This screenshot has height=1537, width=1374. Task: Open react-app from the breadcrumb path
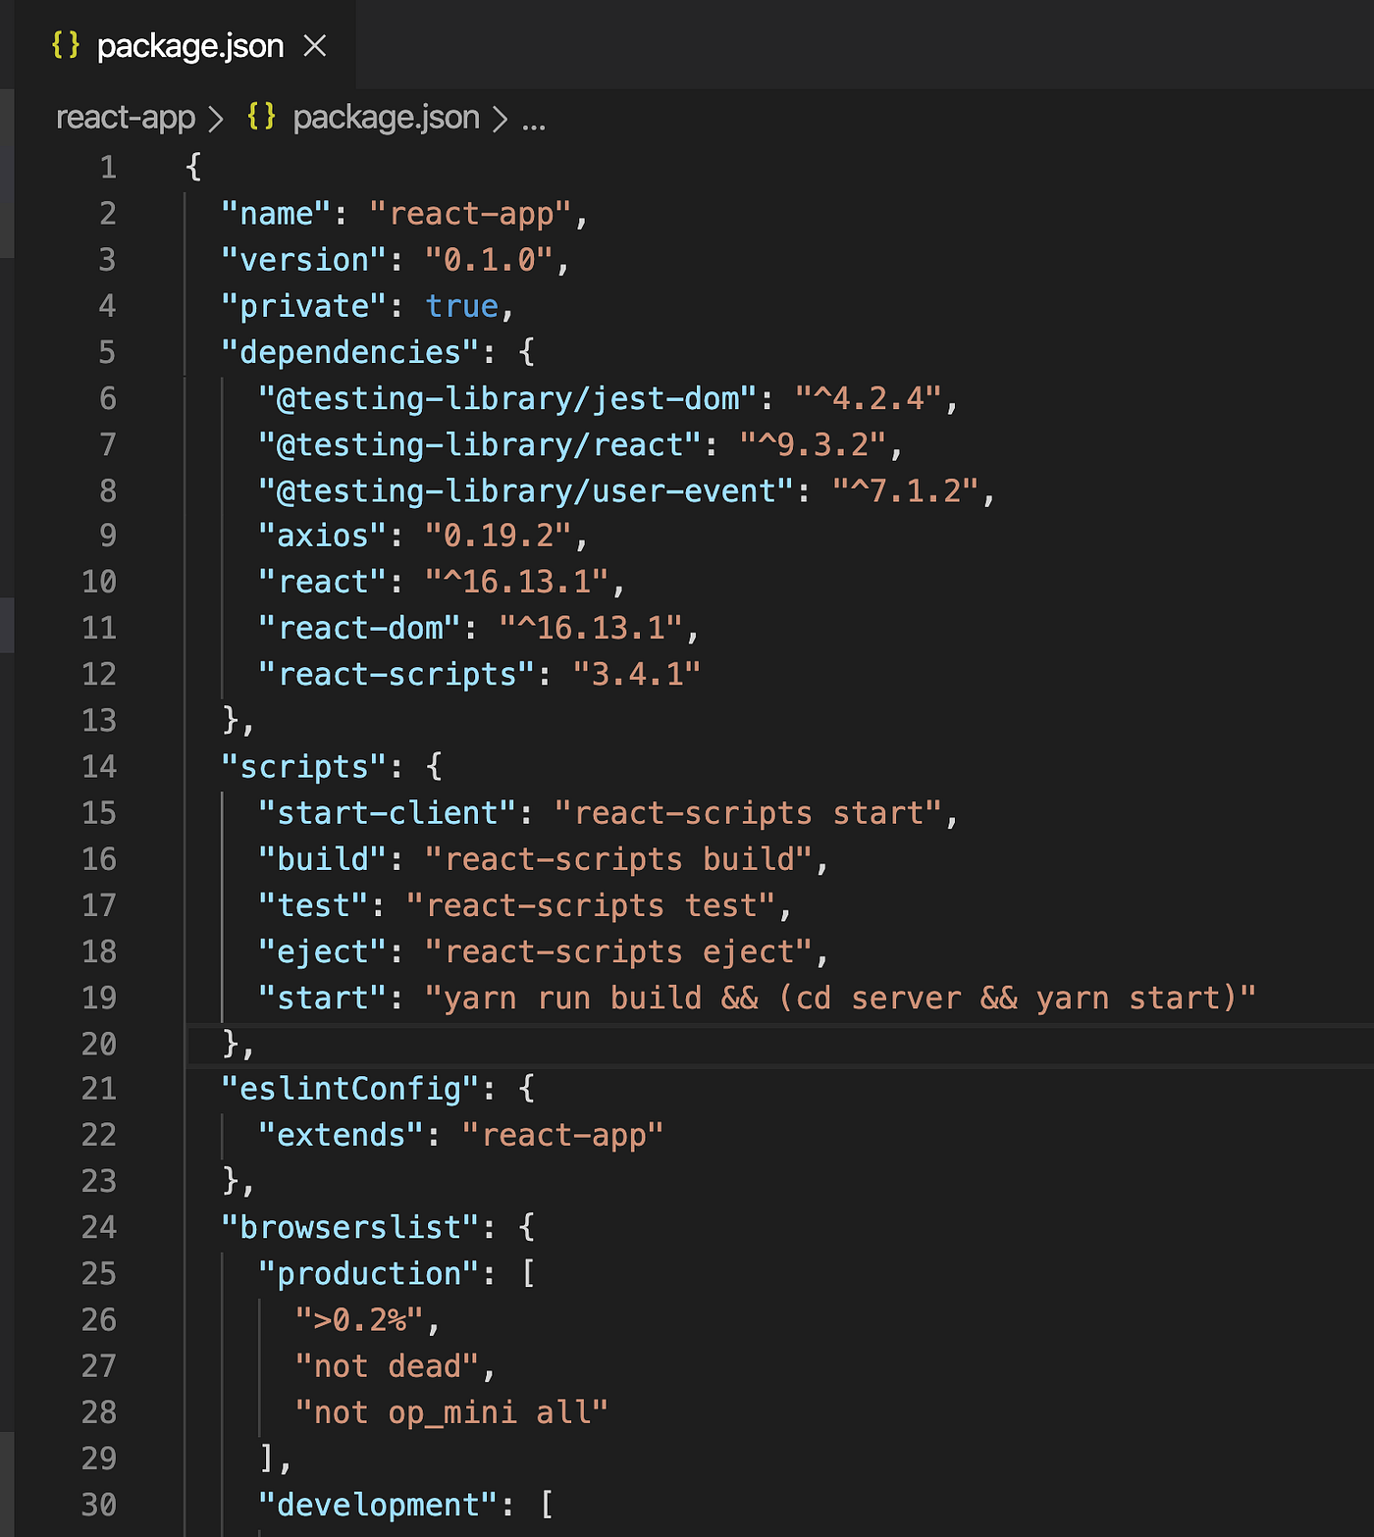pyautogui.click(x=125, y=117)
